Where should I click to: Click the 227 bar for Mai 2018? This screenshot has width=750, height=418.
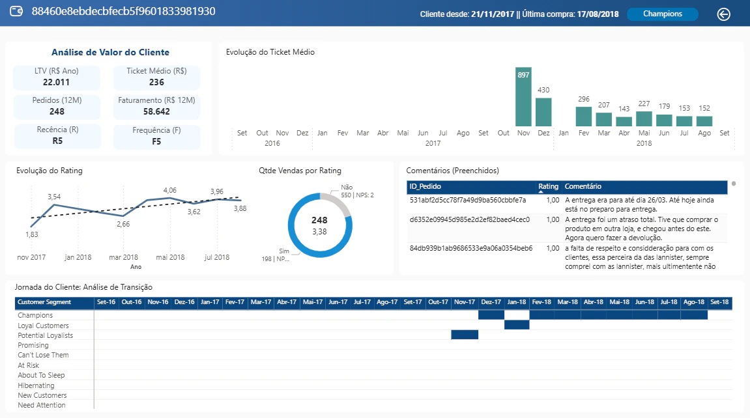[644, 119]
